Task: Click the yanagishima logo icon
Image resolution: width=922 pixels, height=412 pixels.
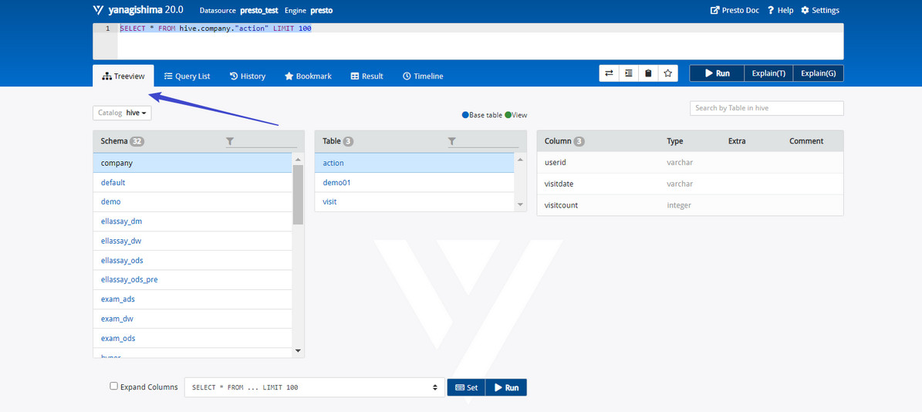Action: click(99, 10)
